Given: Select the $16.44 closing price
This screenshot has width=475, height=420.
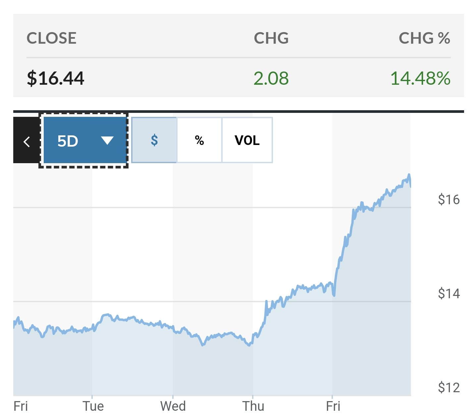Looking at the screenshot, I should pos(56,78).
